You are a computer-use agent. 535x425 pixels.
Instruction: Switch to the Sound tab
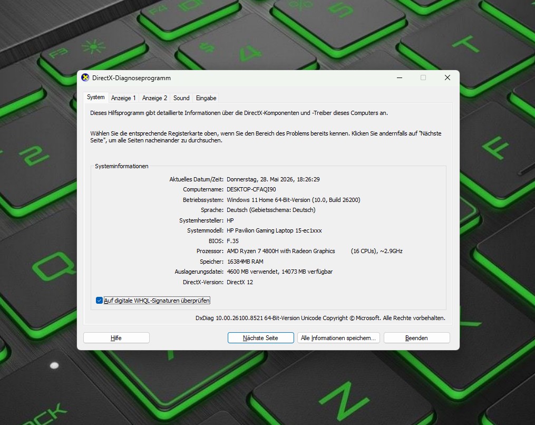coord(181,98)
